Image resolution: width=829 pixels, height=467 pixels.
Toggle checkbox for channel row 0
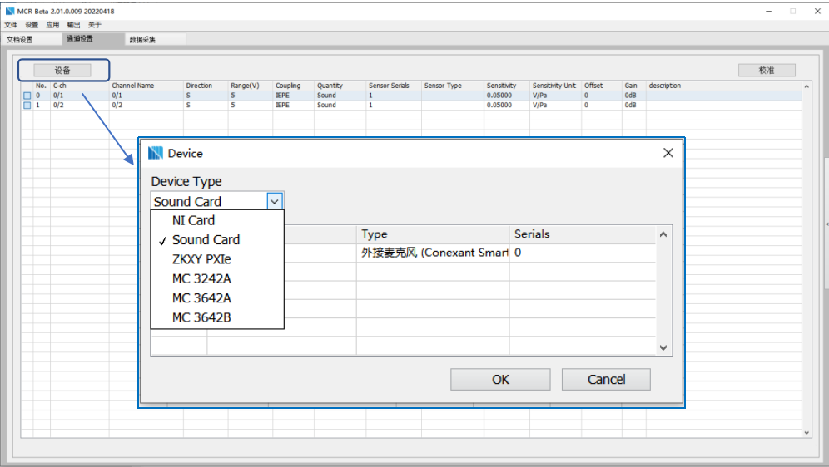(27, 96)
